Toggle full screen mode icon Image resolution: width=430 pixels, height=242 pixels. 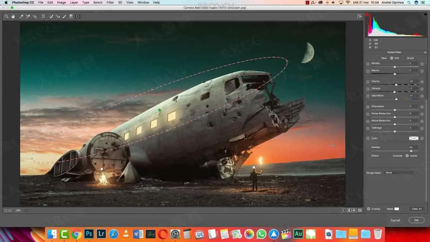click(x=359, y=16)
